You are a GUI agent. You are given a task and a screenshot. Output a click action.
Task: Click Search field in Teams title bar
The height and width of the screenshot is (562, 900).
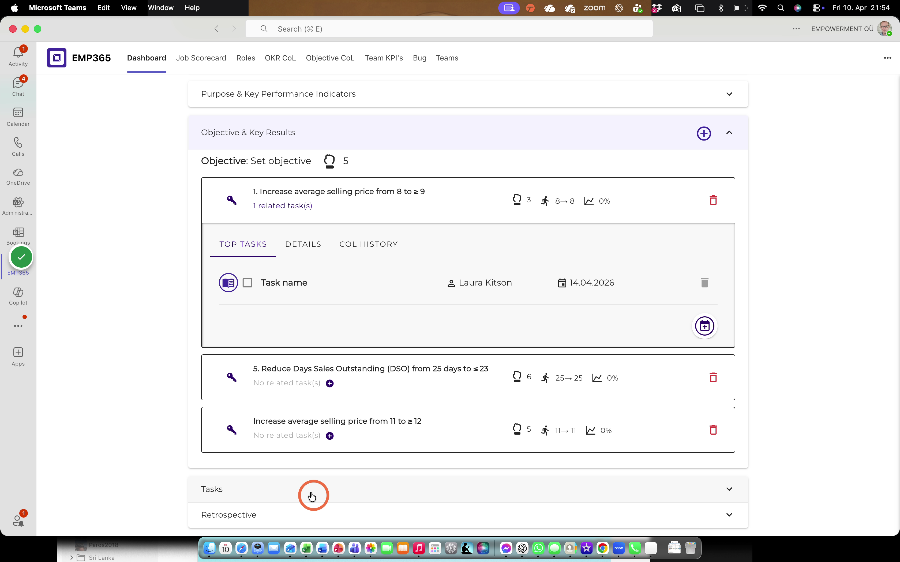coord(449,29)
